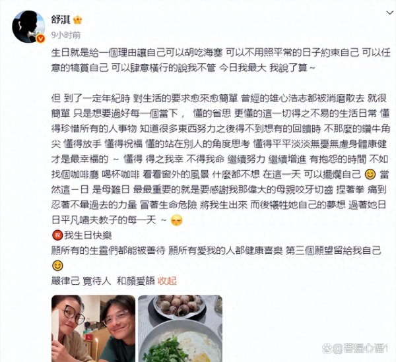The width and height of the screenshot is (396, 362).
Task: Click the 我生日快樂 text line
Action: click(88, 235)
